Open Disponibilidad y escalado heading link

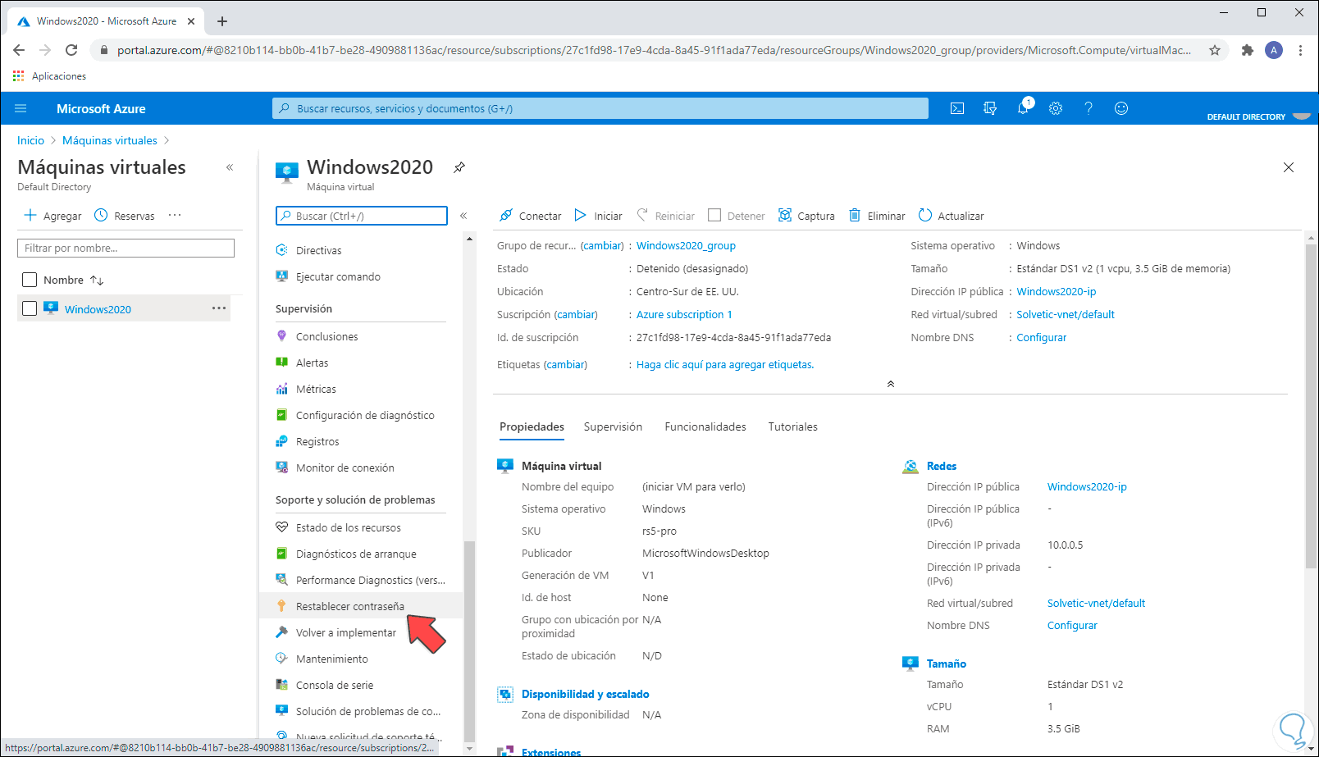coord(586,694)
